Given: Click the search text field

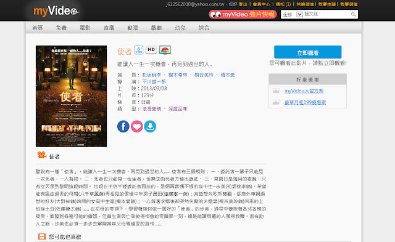Looking at the screenshot, I should (x=326, y=14).
